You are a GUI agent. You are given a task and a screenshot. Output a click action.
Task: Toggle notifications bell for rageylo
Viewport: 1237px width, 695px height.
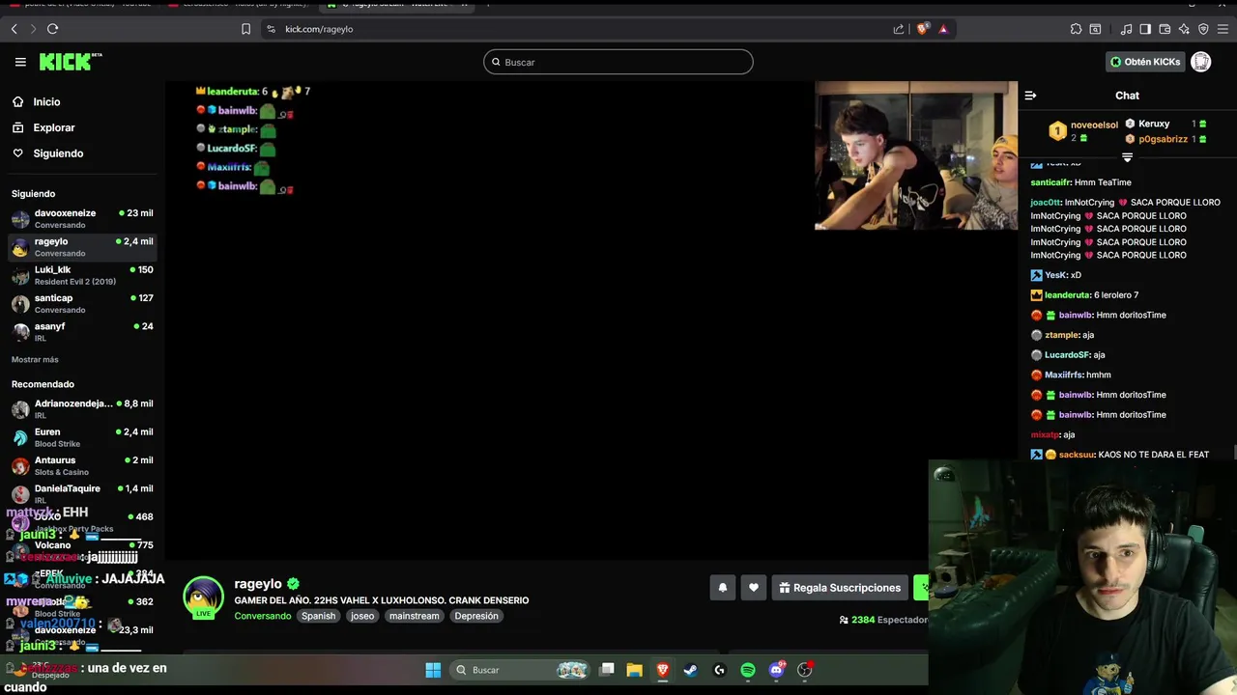[722, 587]
